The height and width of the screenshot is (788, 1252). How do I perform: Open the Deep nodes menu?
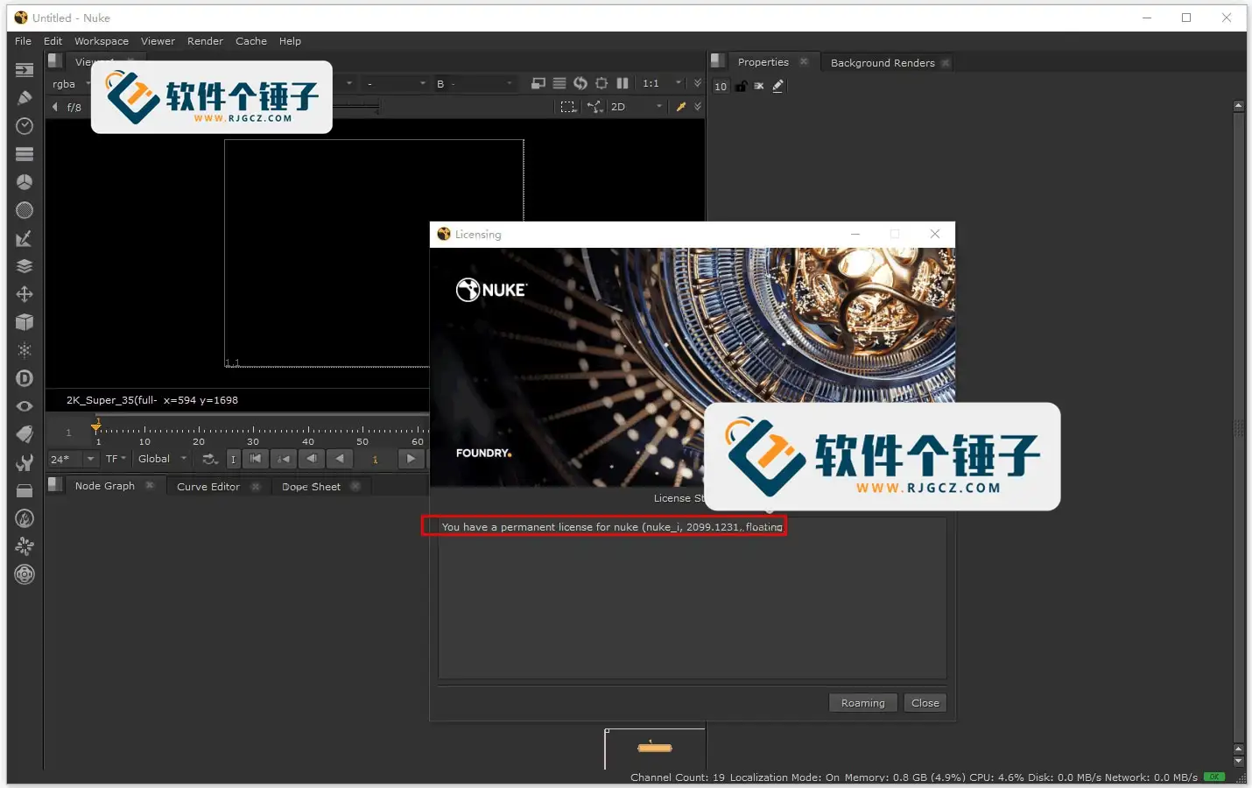[25, 378]
